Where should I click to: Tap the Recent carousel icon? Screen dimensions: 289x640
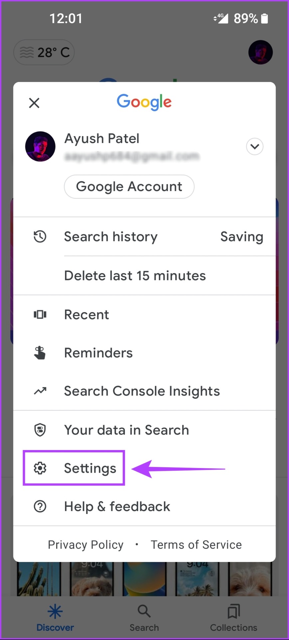click(x=40, y=314)
